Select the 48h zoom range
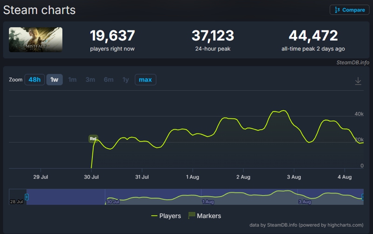Image resolution: width=373 pixels, height=234 pixels. click(x=35, y=80)
